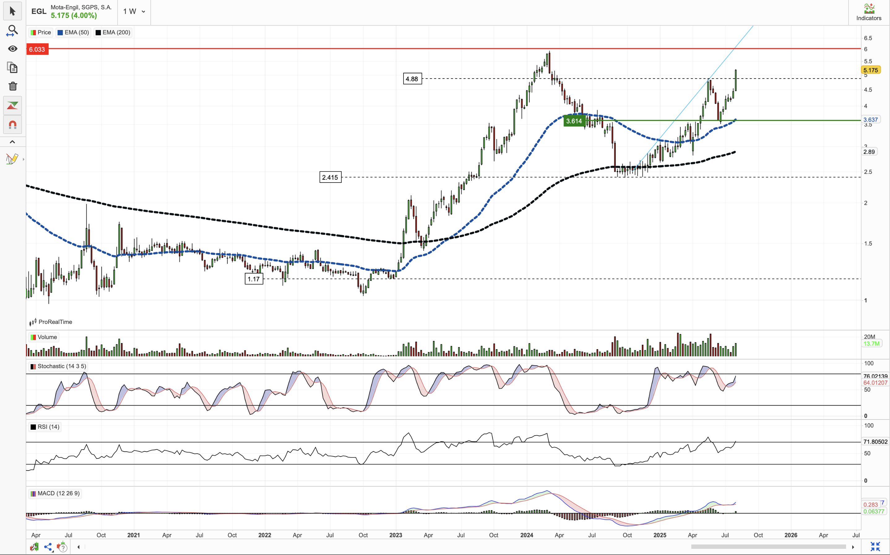The image size is (890, 555).
Task: Open the Indicators menu
Action: 869,12
